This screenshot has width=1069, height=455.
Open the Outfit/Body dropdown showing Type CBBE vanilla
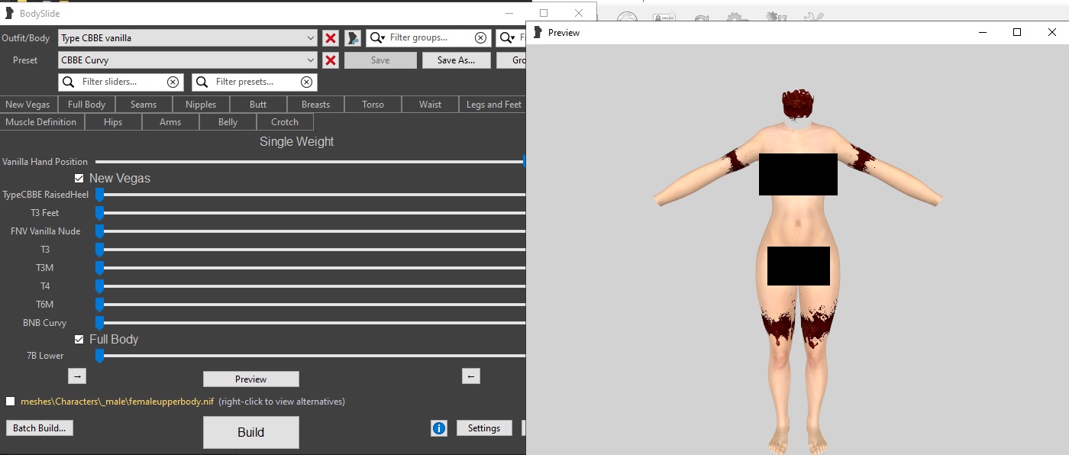pyautogui.click(x=188, y=38)
